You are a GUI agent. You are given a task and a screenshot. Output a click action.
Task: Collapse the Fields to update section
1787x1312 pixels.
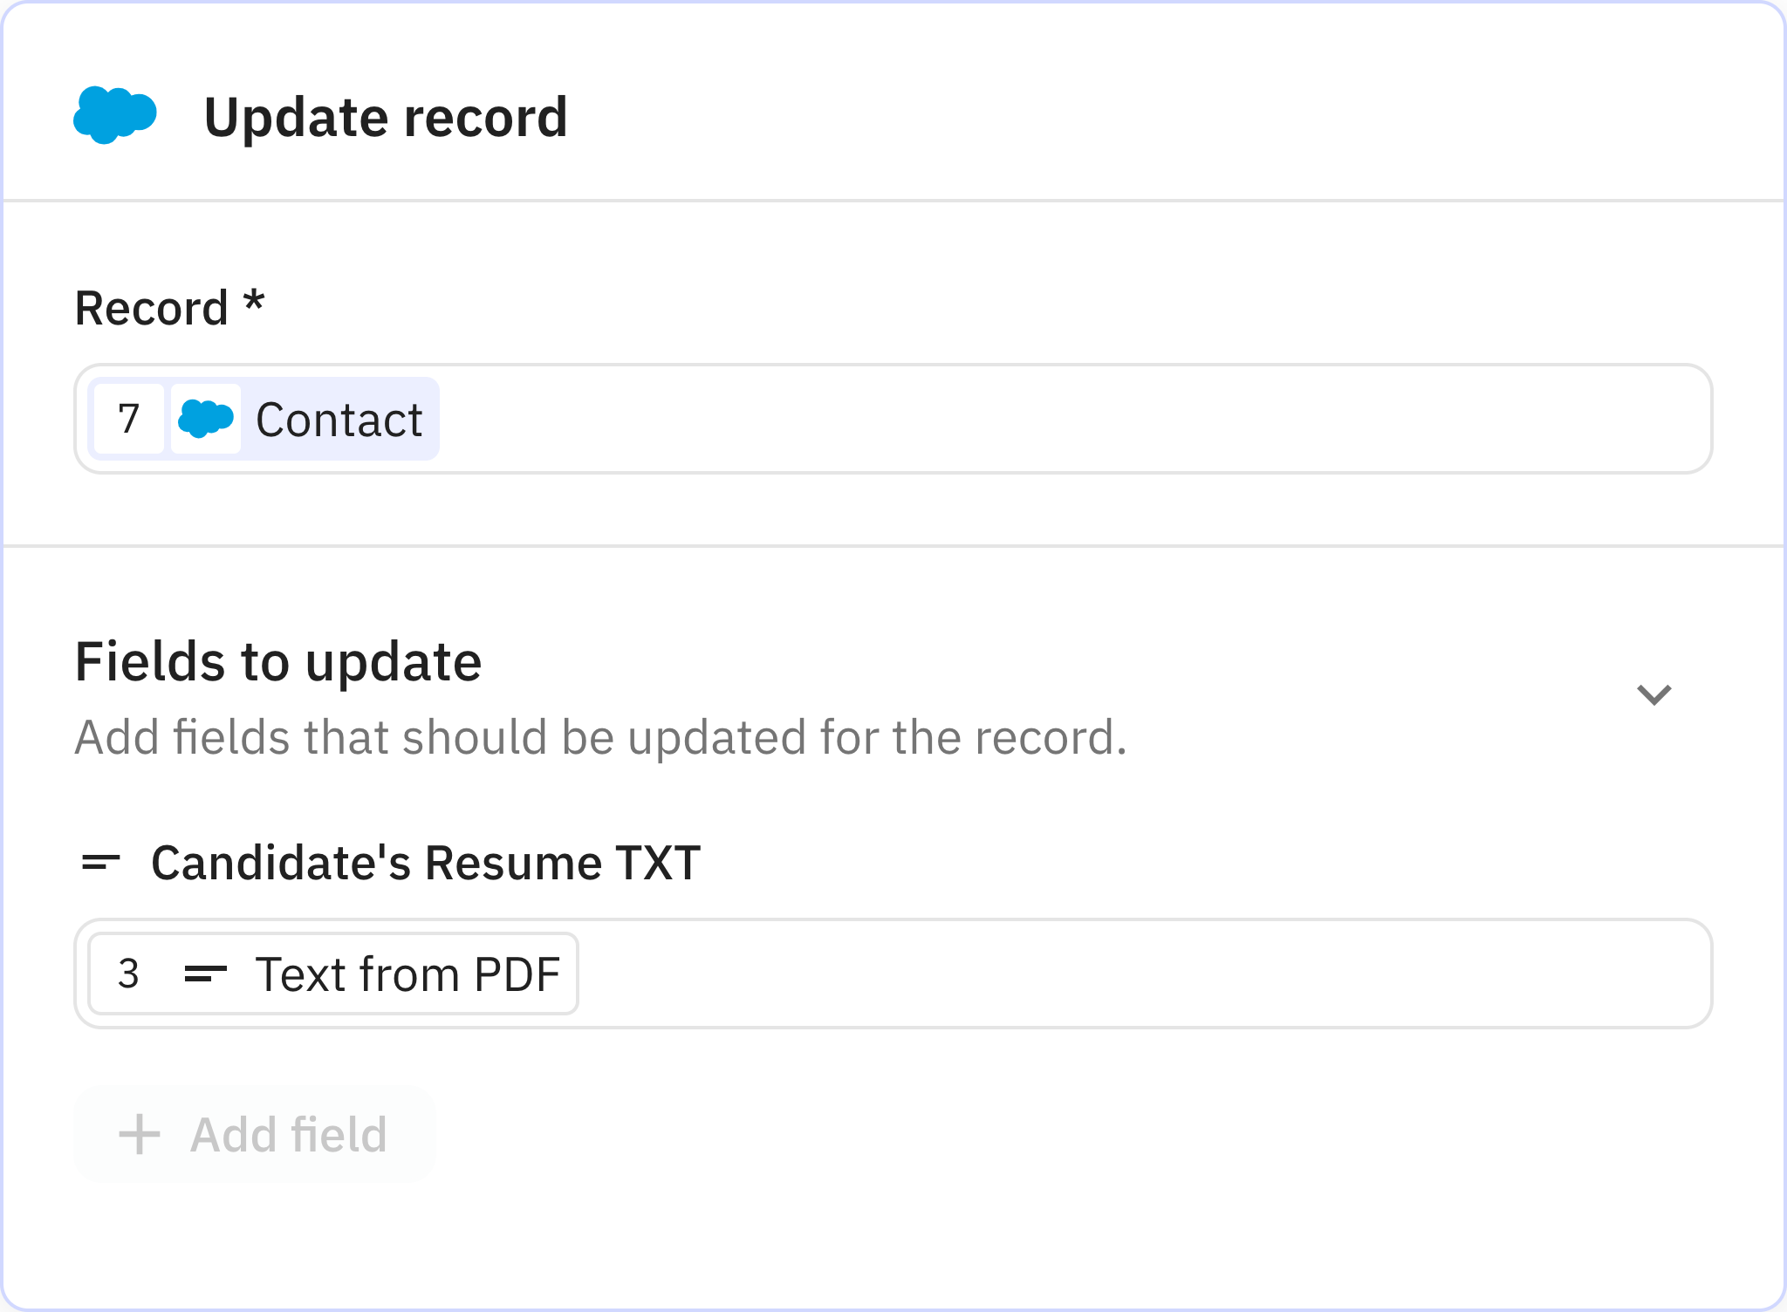(x=1653, y=694)
